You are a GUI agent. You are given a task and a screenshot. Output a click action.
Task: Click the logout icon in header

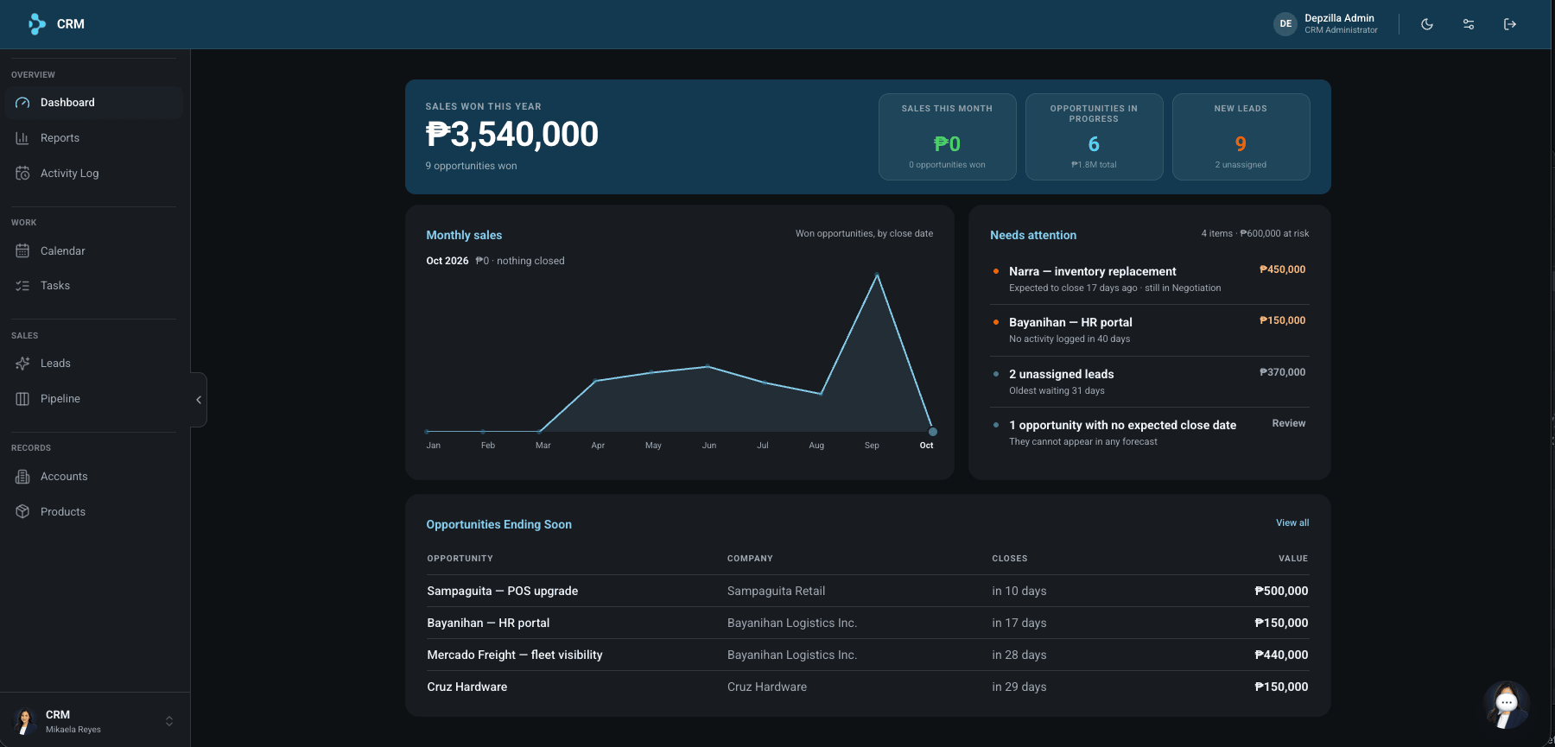[x=1510, y=24]
